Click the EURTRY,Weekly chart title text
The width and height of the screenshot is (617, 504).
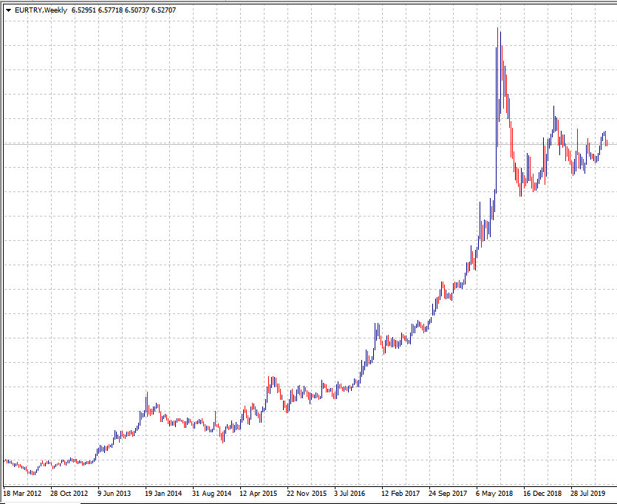coord(41,10)
